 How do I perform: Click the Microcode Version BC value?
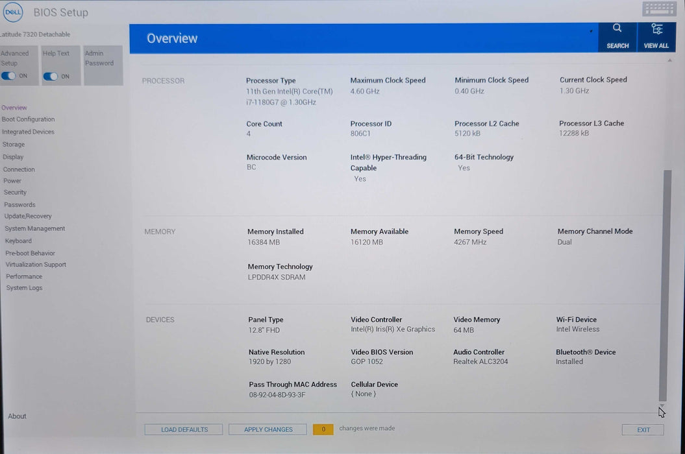(251, 167)
